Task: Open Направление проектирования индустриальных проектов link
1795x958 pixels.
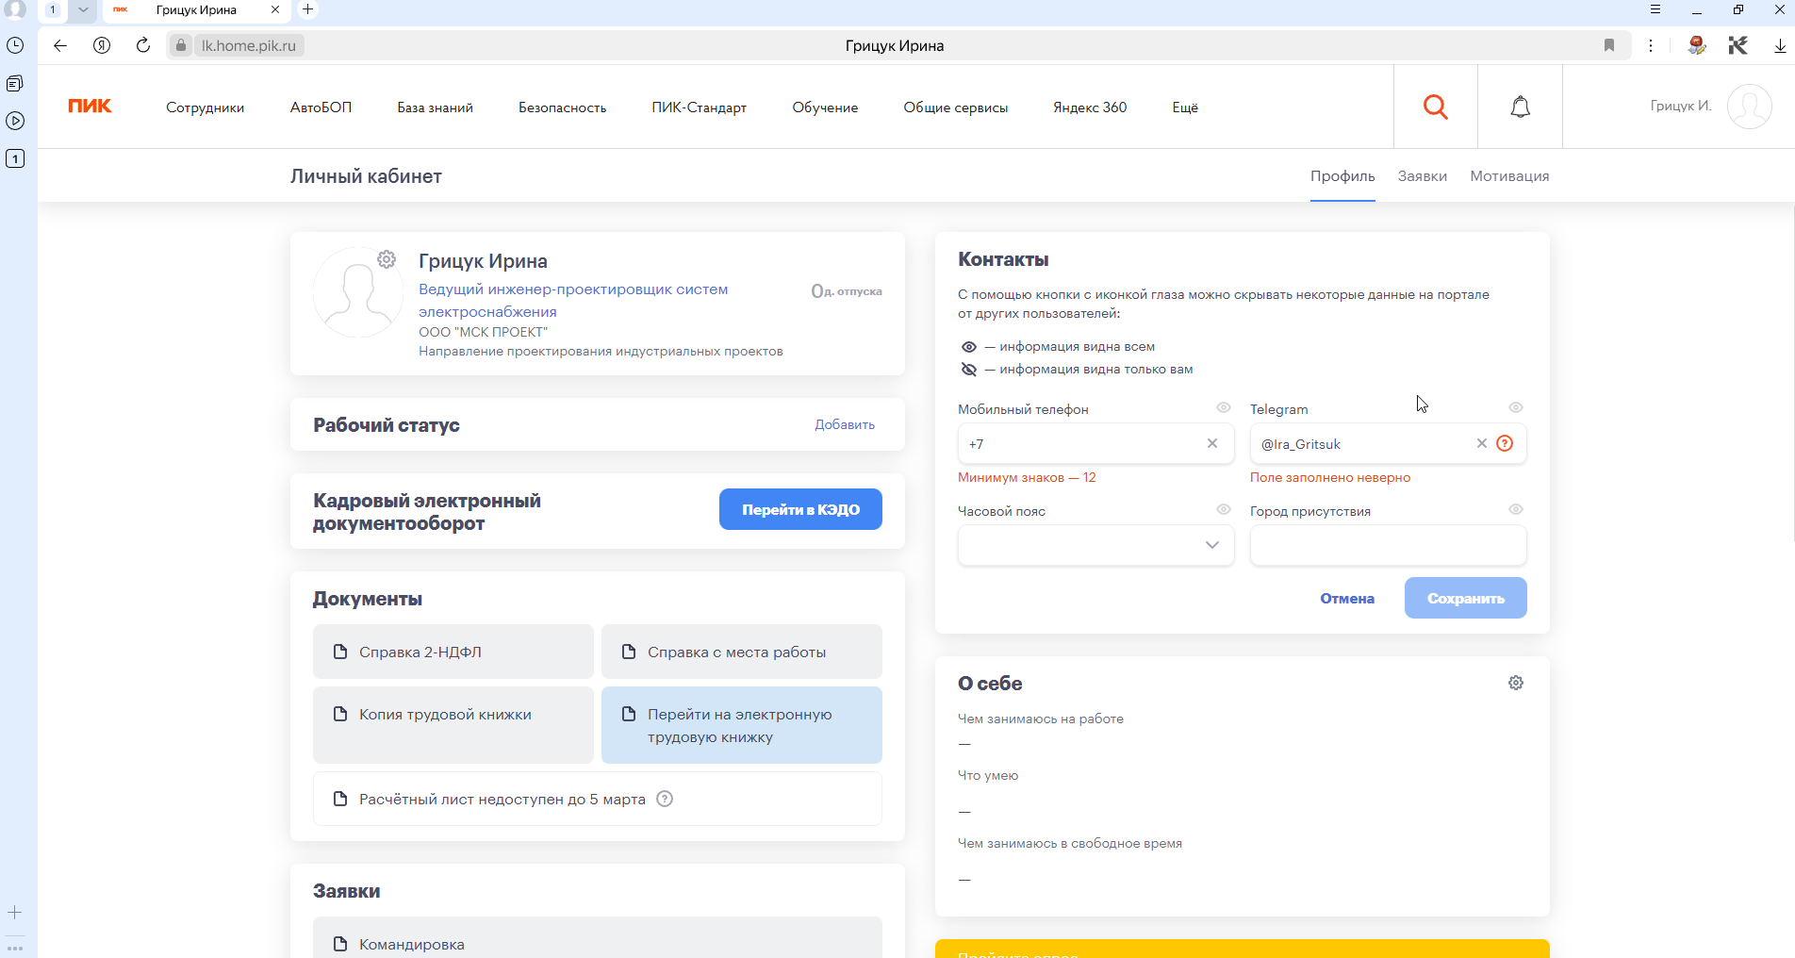Action: (601, 351)
